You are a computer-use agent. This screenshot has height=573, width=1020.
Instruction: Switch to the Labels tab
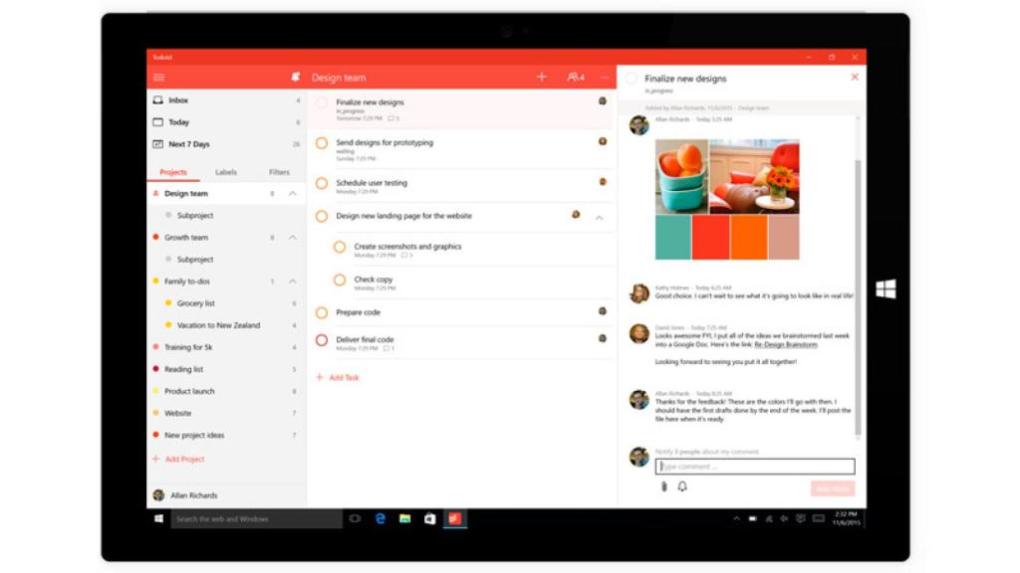pyautogui.click(x=225, y=171)
